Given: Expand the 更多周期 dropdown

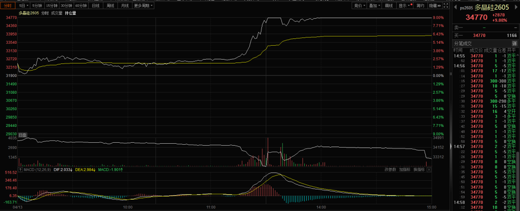Looking at the screenshot, I should coord(143,6).
